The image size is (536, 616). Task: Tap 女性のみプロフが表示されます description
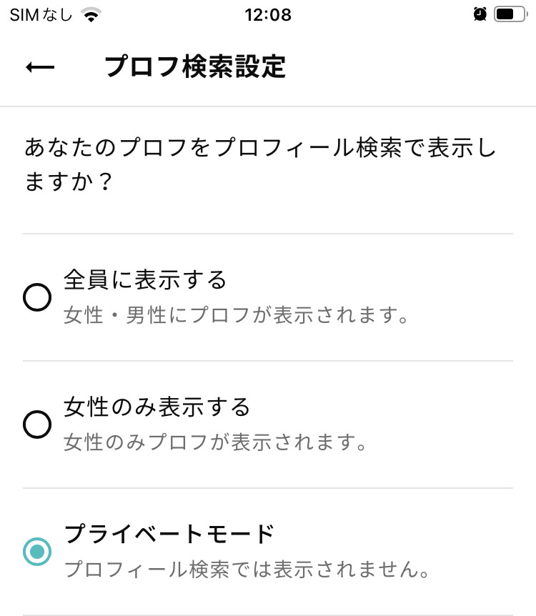(x=215, y=442)
